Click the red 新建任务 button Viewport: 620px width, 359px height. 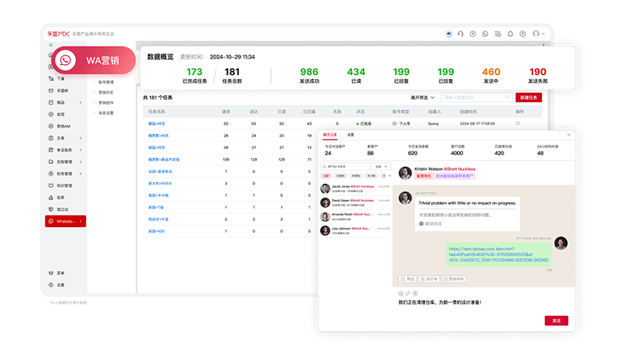pyautogui.click(x=528, y=98)
